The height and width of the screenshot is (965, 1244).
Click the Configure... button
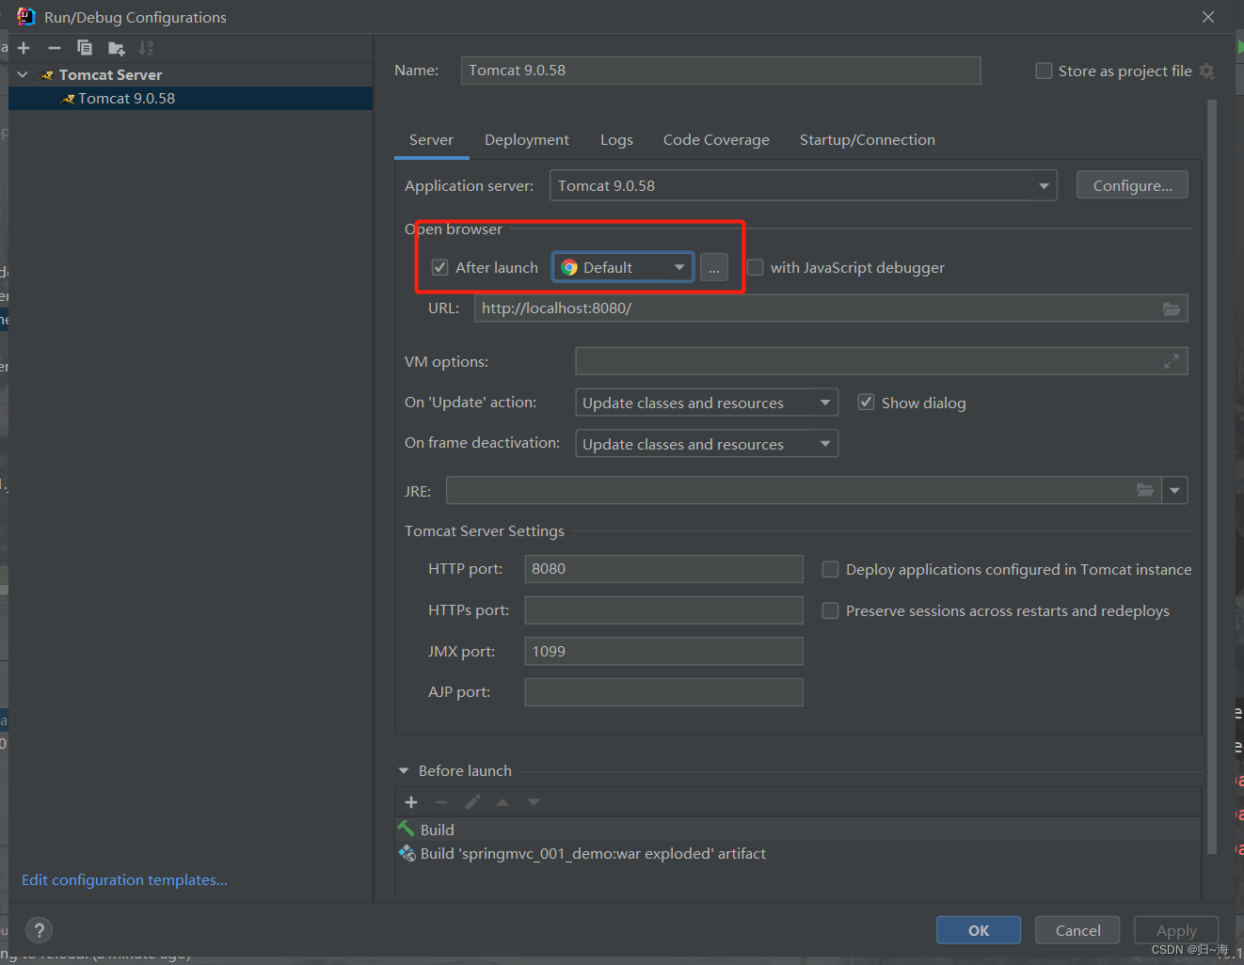click(1132, 185)
